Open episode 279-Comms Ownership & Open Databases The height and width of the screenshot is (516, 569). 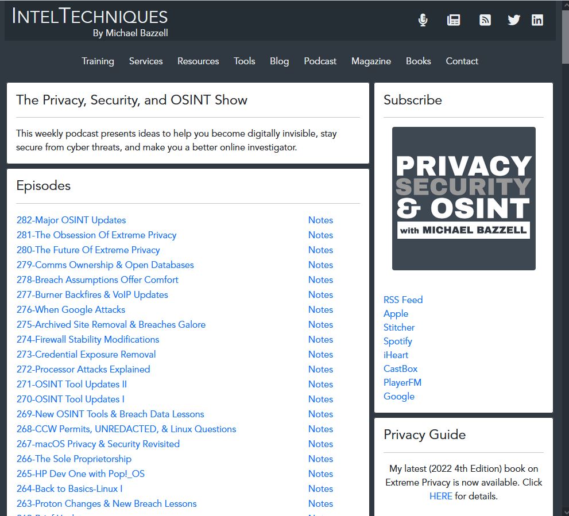[x=105, y=265]
